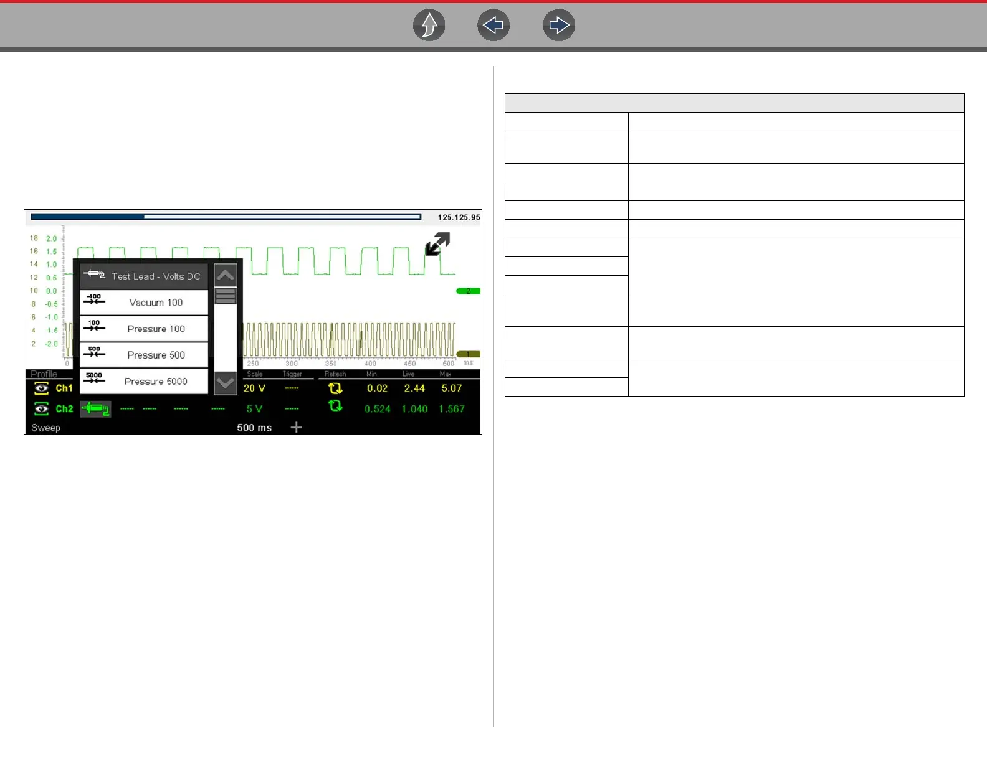
Task: Click the probe list scroll-down arrow
Action: coord(226,383)
